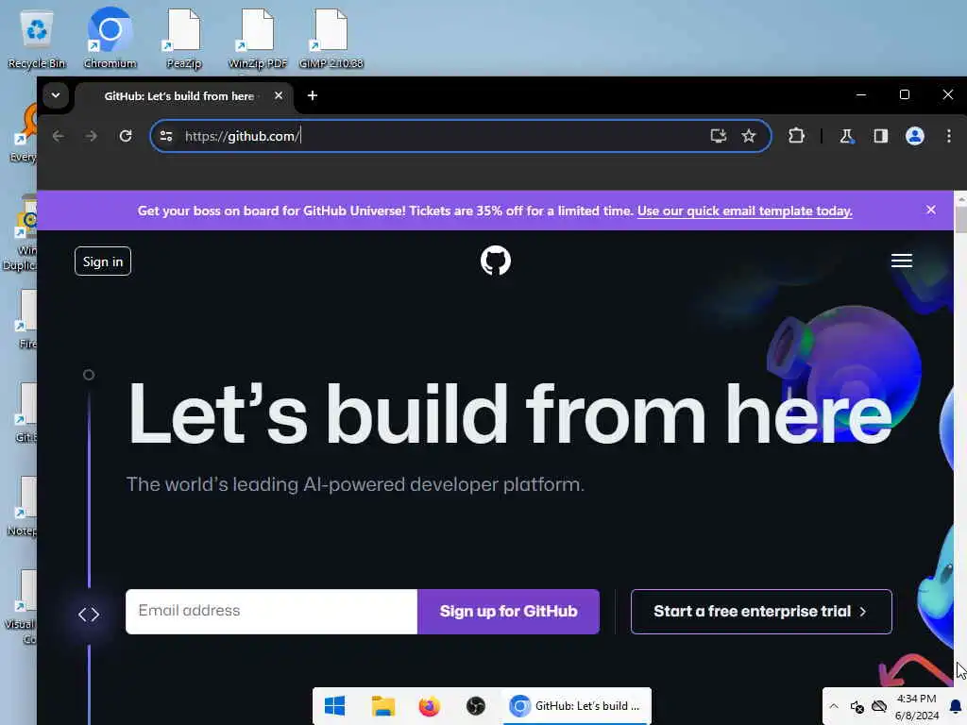Image resolution: width=967 pixels, height=725 pixels.
Task: Open the GitHub hamburger navigation menu
Action: coord(902,261)
